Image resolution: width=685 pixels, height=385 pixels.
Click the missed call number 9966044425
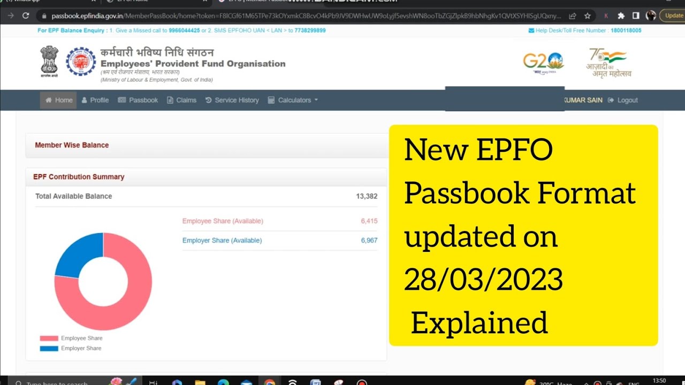tap(184, 30)
